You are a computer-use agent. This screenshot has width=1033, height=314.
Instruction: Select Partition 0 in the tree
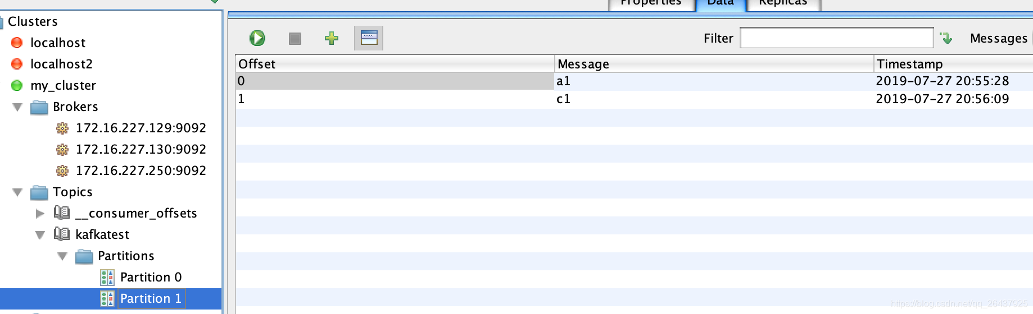[x=151, y=277]
